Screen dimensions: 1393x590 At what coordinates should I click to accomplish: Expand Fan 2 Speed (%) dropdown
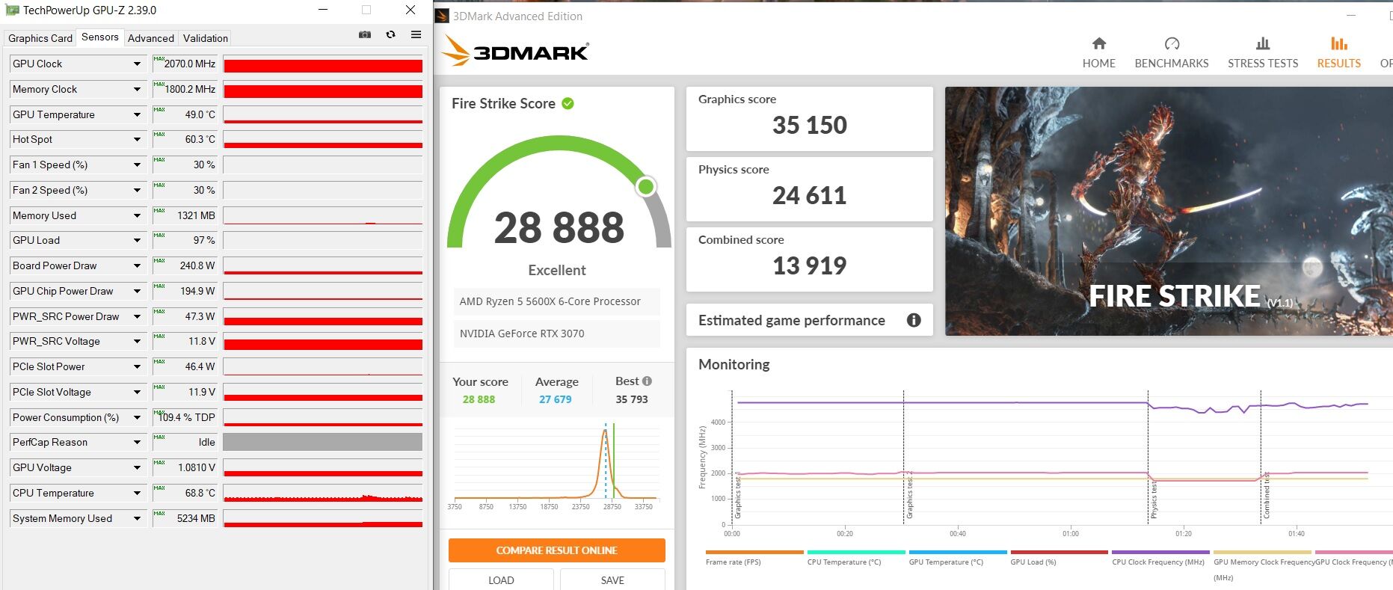(x=137, y=191)
